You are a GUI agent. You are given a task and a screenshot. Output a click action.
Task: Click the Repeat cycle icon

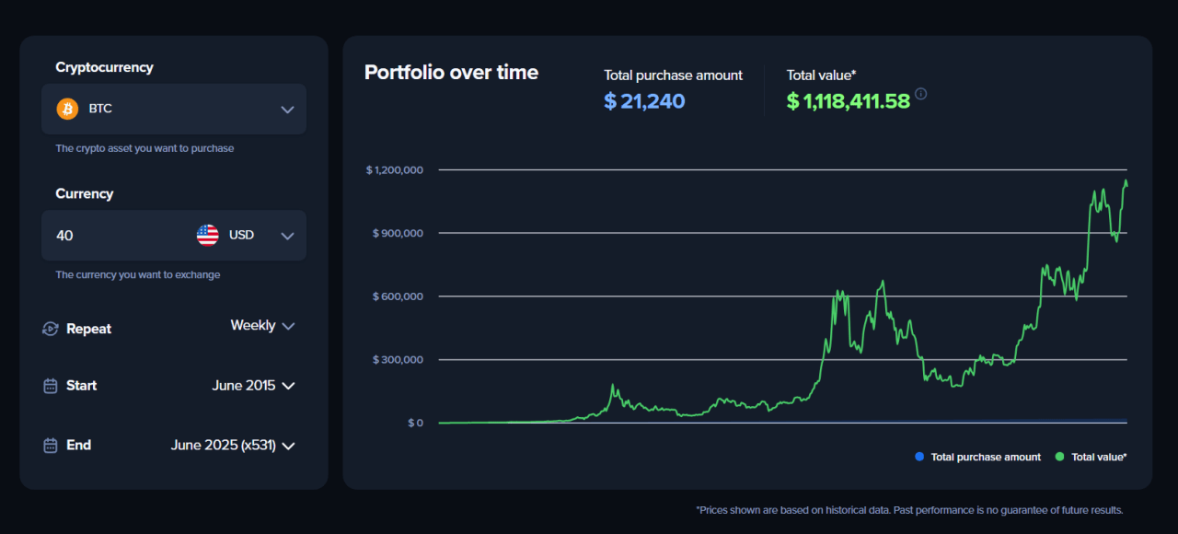click(51, 329)
